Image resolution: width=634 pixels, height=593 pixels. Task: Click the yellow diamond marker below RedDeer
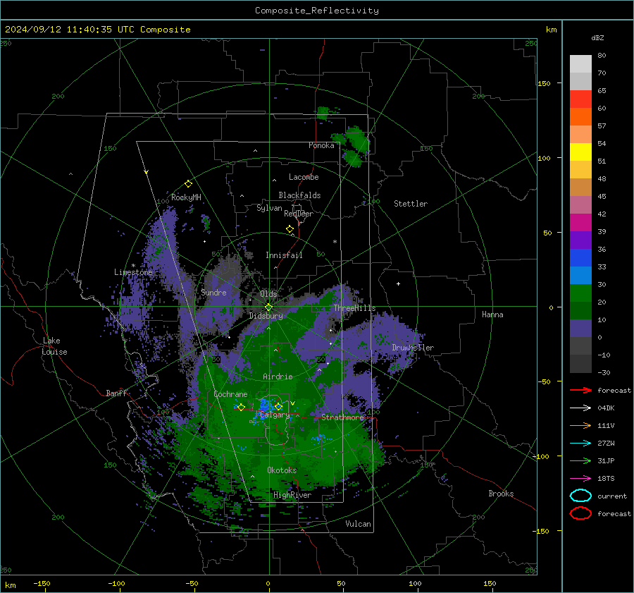(290, 229)
